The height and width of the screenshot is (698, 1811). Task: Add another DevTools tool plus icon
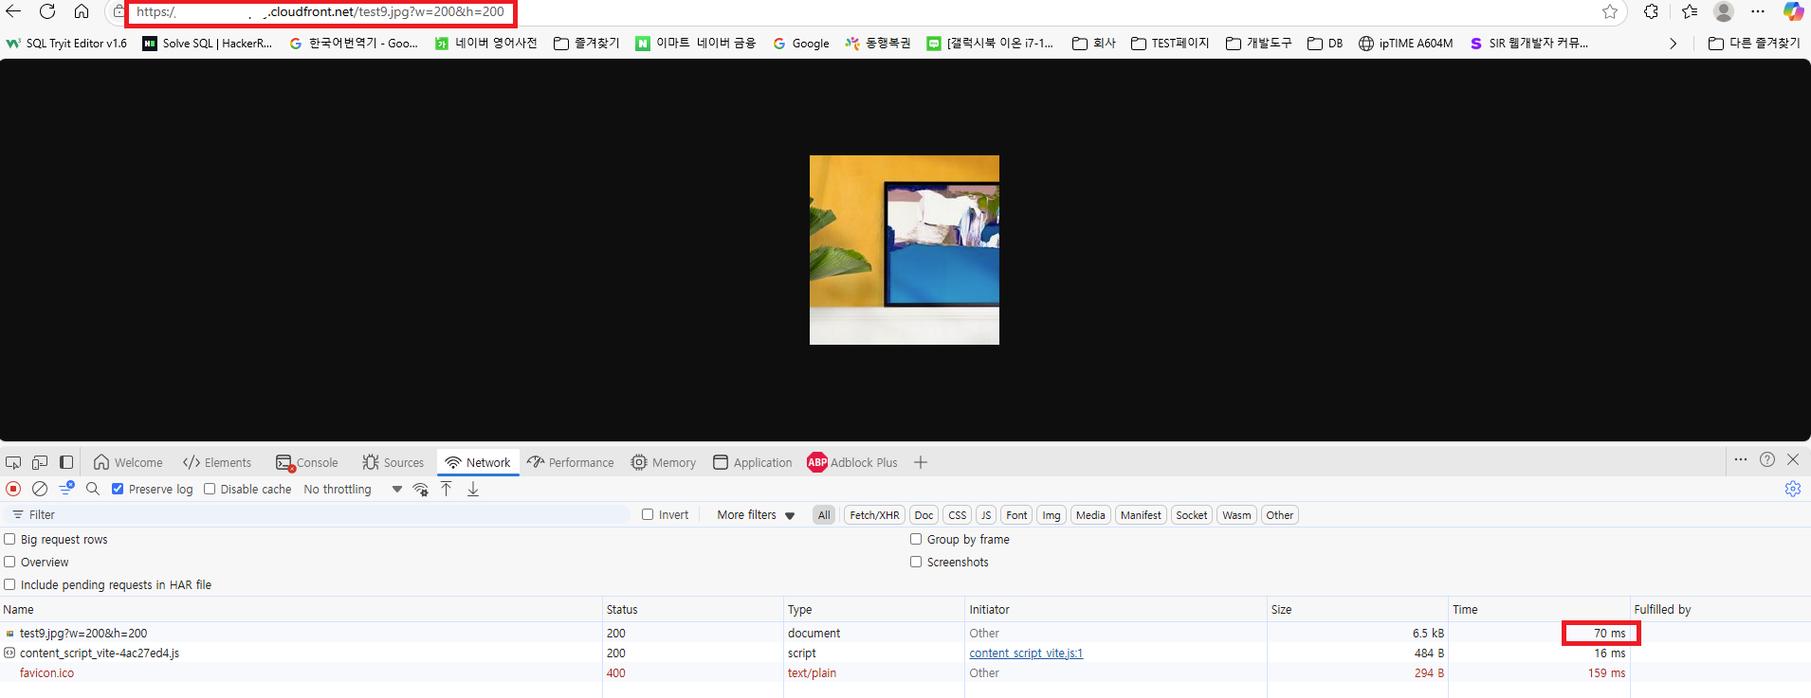click(921, 462)
